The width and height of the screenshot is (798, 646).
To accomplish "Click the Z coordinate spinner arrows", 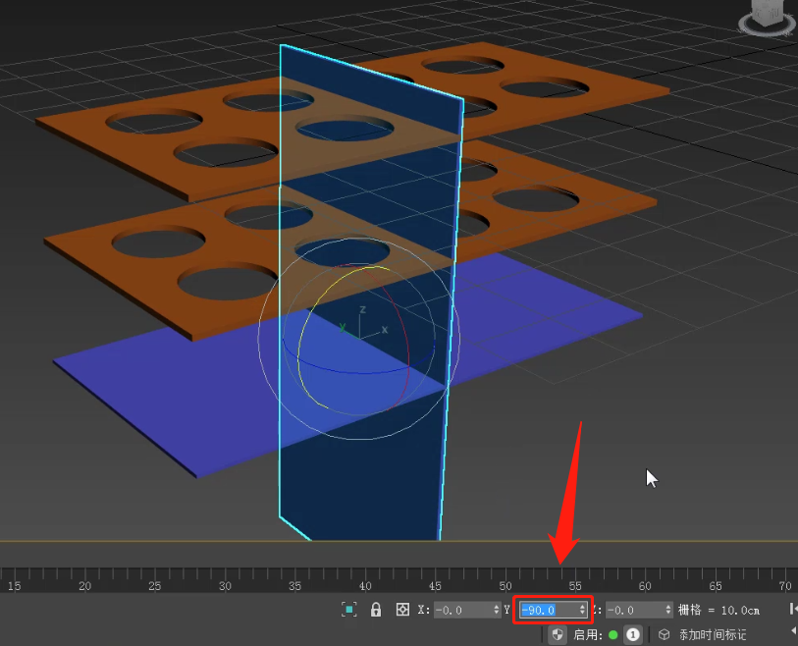I will point(669,610).
